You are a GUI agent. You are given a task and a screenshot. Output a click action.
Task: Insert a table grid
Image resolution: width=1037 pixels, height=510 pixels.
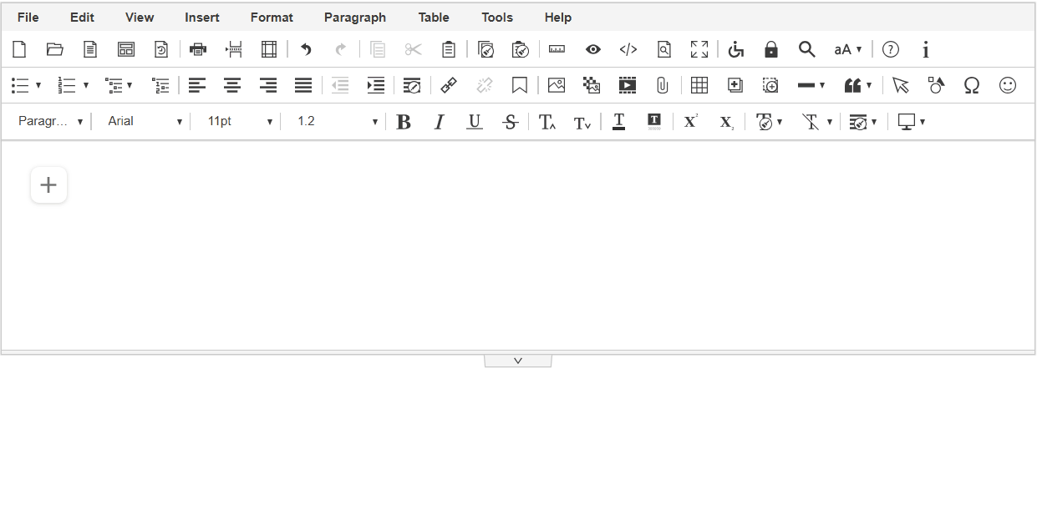pos(699,85)
